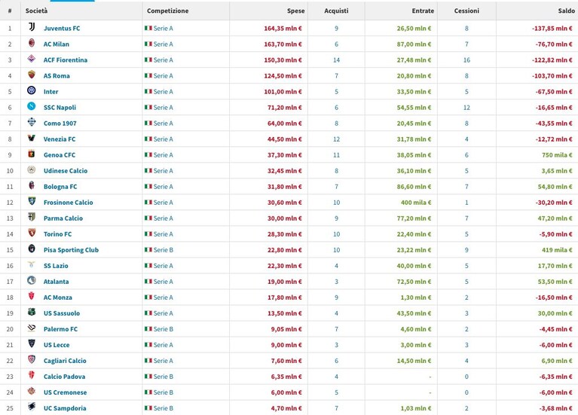578x415 pixels.
Task: Open the AC Milan club link
Action: click(x=57, y=44)
